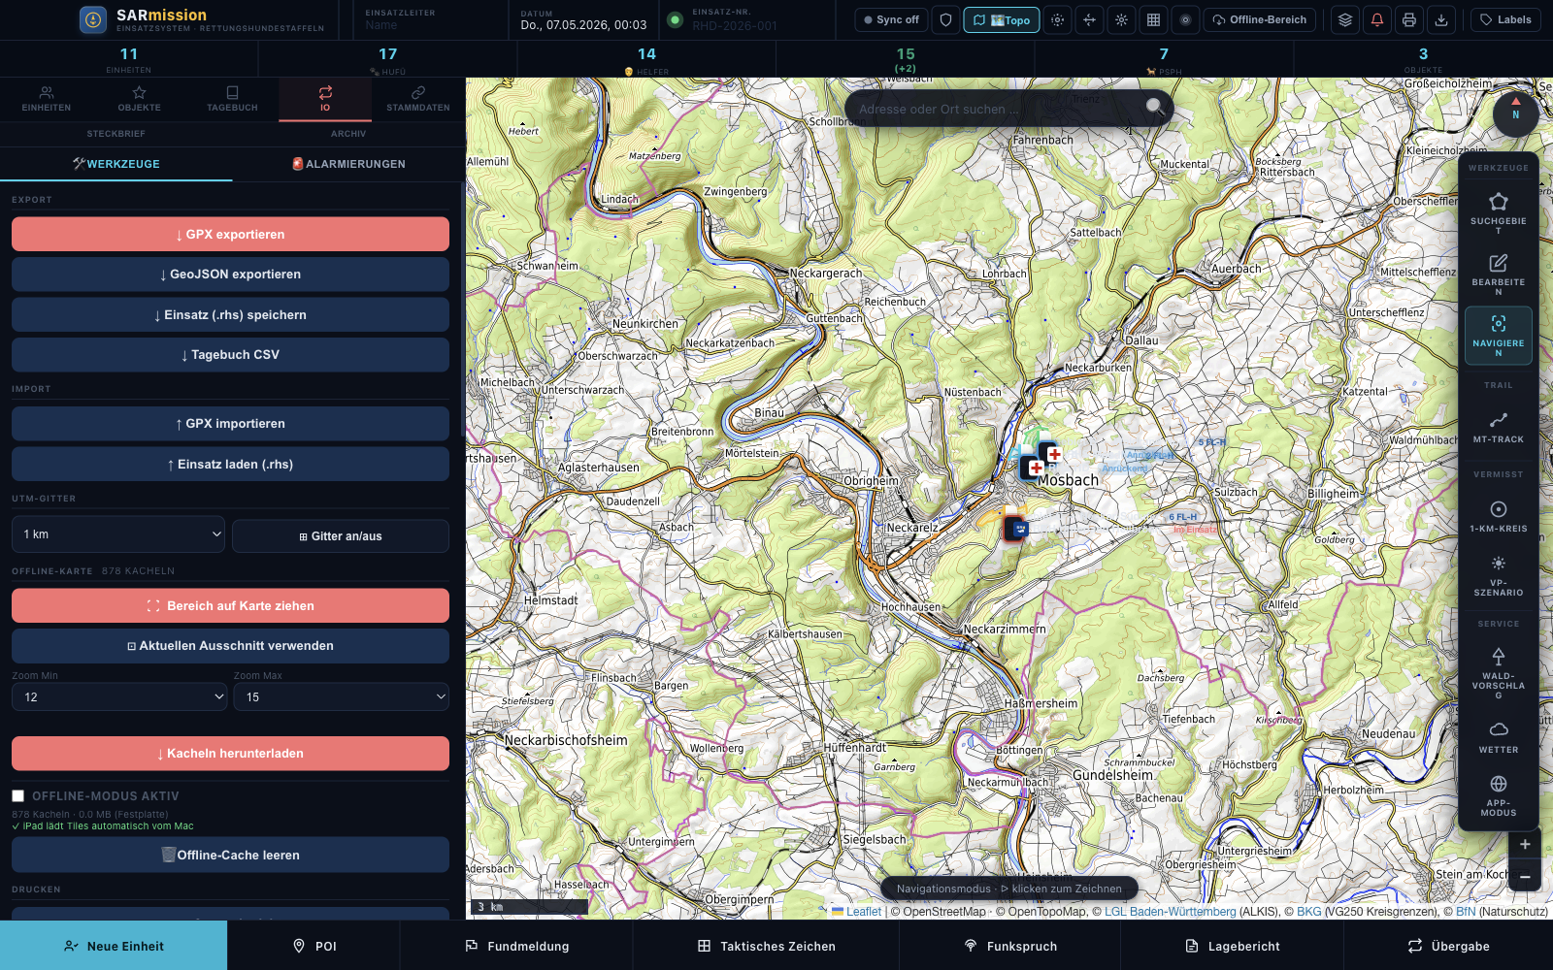Click the shield icon in top toolbar
The width and height of the screenshot is (1553, 970).
[946, 19]
